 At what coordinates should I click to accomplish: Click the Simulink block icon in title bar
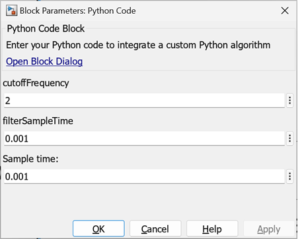(11, 11)
